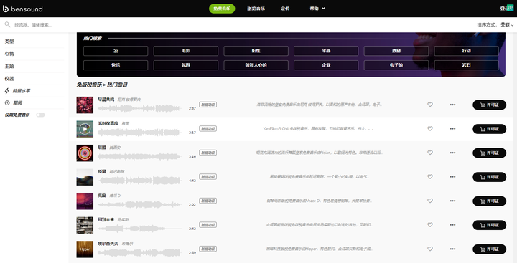Click the license button for the 4:42 track
517x263 pixels.
pyautogui.click(x=489, y=177)
